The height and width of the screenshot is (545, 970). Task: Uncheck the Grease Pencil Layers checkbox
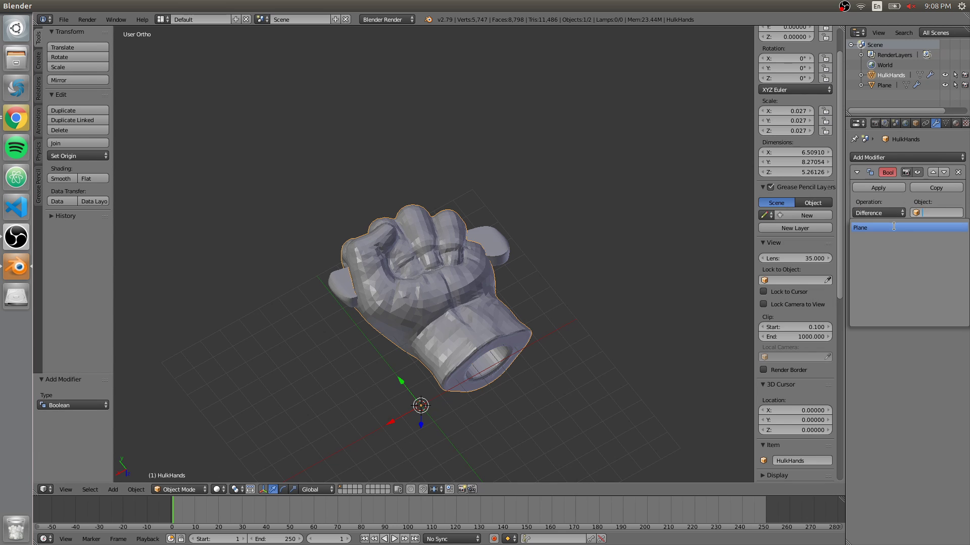click(770, 187)
